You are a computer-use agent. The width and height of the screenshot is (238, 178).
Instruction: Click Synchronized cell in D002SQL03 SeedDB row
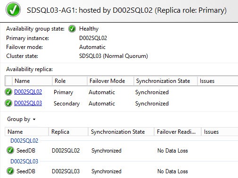coord(107,171)
